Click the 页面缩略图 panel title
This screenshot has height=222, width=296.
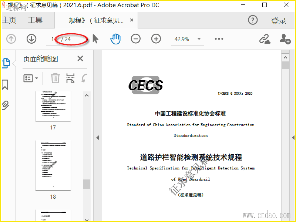(40, 59)
